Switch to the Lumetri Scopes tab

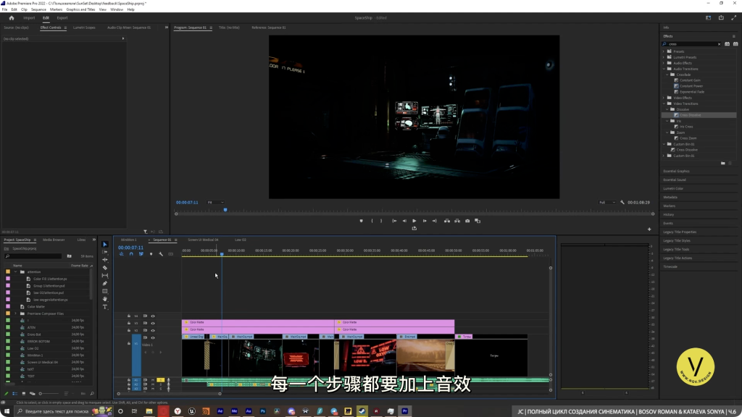click(x=84, y=28)
